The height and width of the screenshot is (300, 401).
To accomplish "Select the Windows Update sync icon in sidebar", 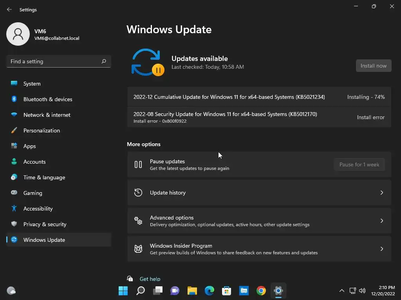I will tap(14, 239).
